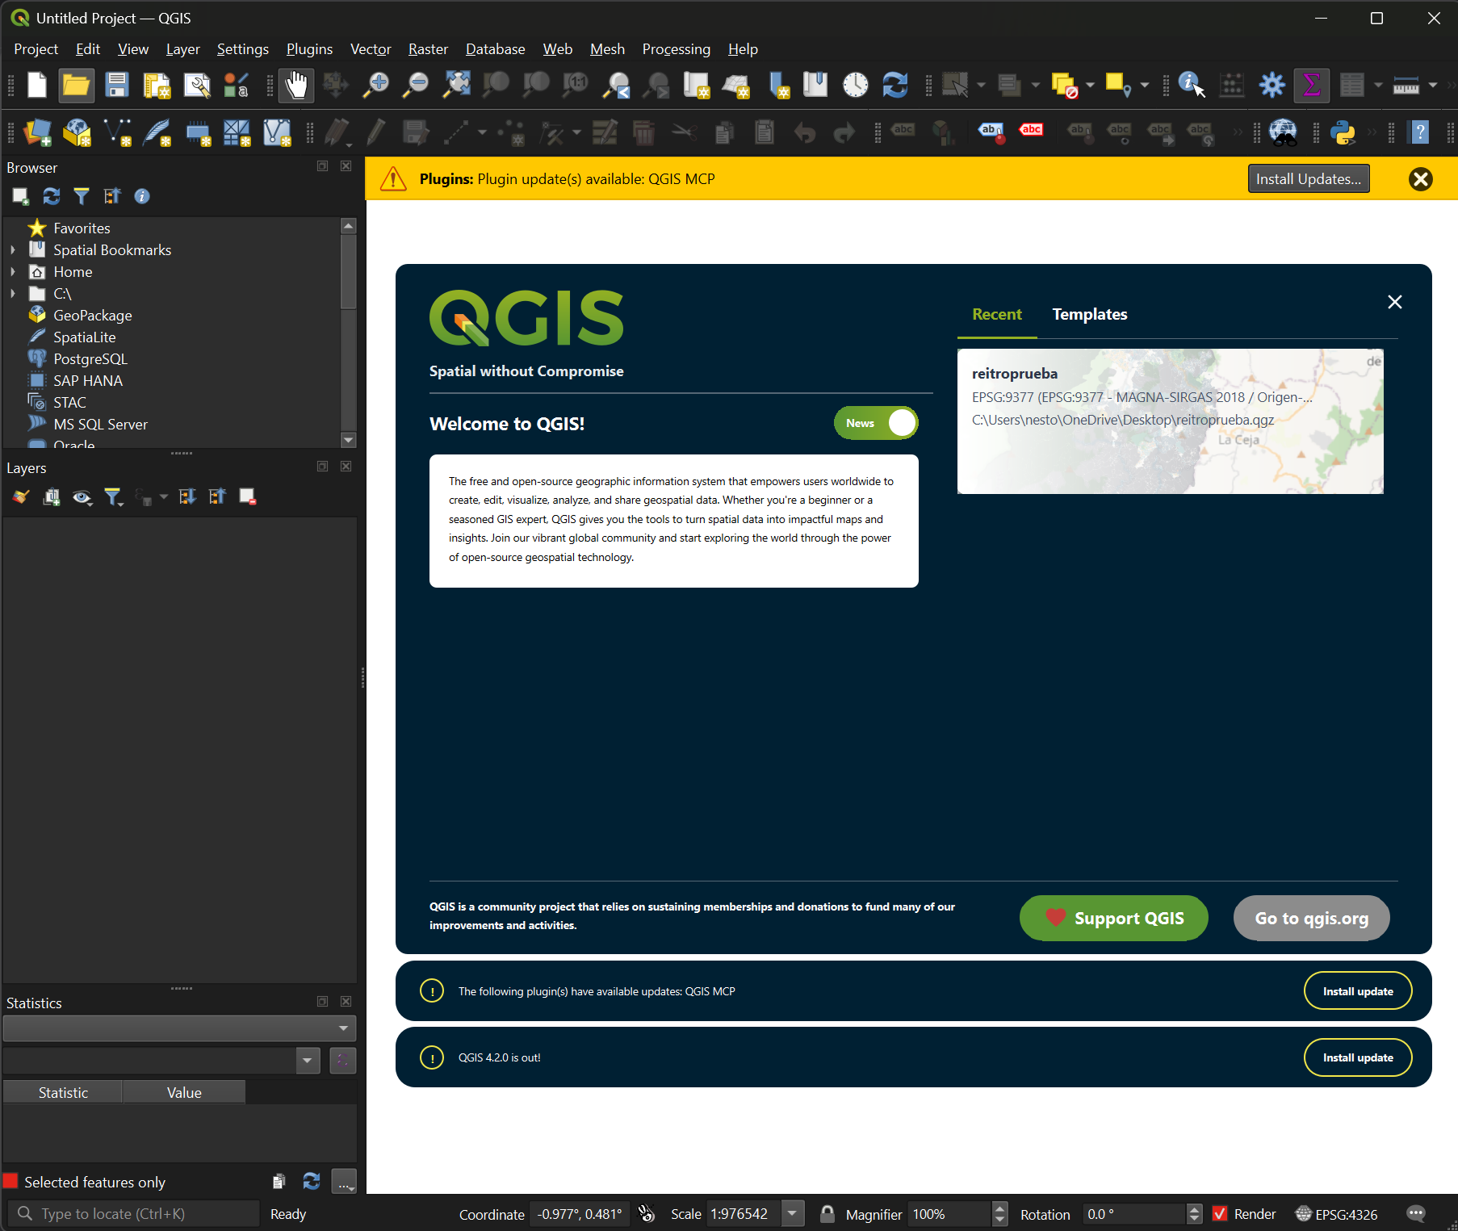The image size is (1458, 1231).
Task: Open the Processing menu
Action: (x=676, y=49)
